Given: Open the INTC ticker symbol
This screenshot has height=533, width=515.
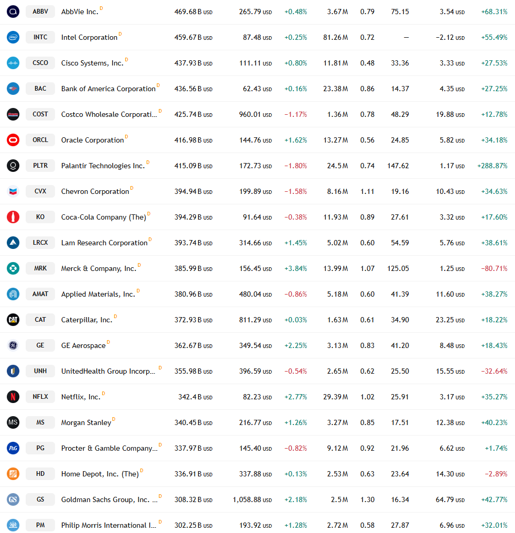Looking at the screenshot, I should point(40,37).
